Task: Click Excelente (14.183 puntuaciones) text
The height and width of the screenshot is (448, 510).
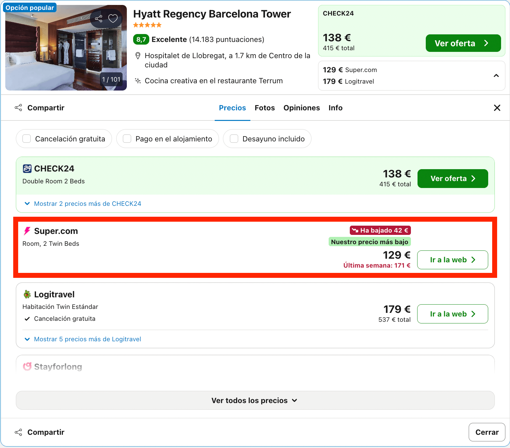Action: tap(208, 40)
